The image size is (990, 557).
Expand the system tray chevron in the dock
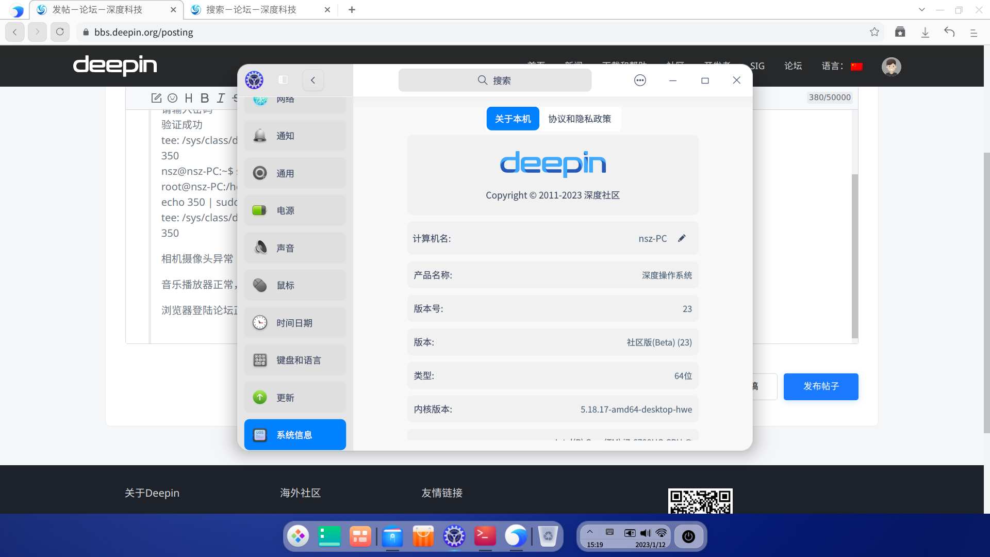(590, 532)
